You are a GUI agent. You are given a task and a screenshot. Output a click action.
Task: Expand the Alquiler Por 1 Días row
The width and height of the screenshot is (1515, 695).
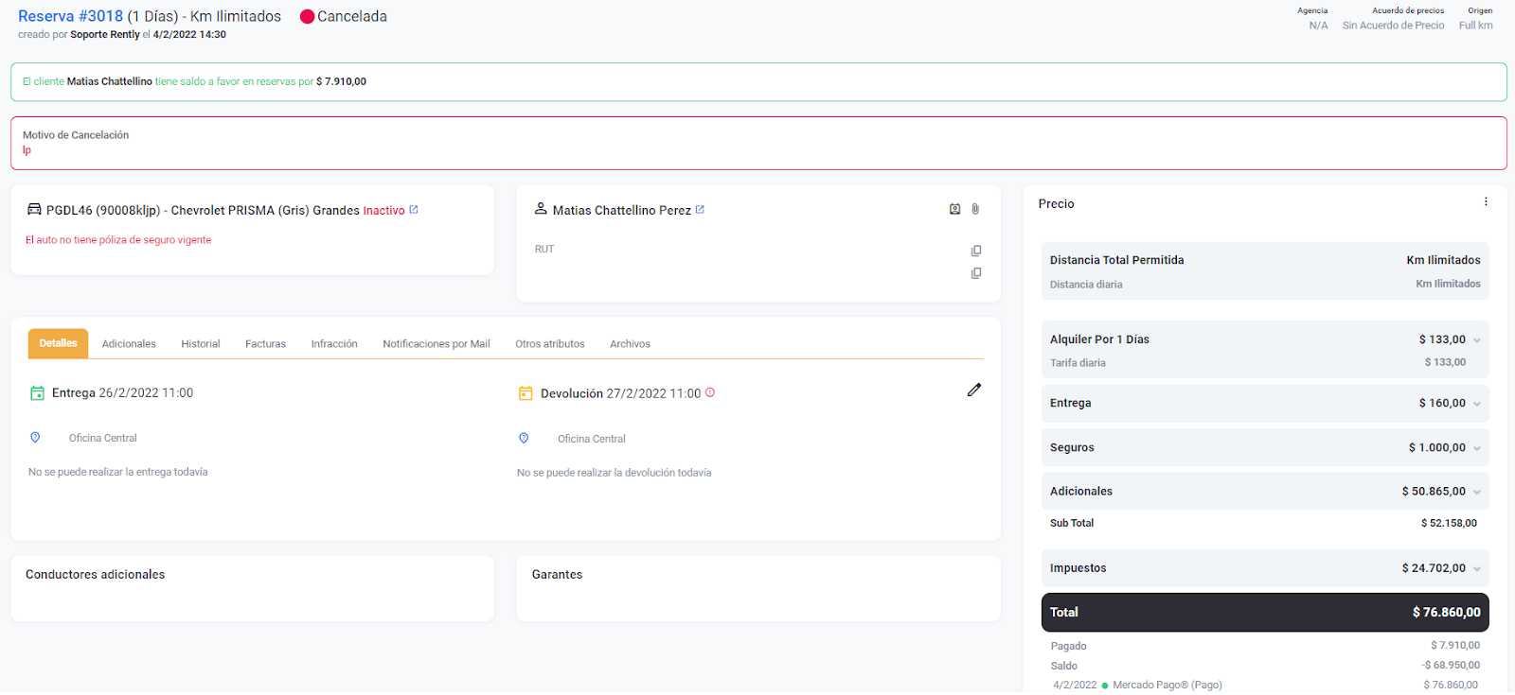(x=1477, y=340)
